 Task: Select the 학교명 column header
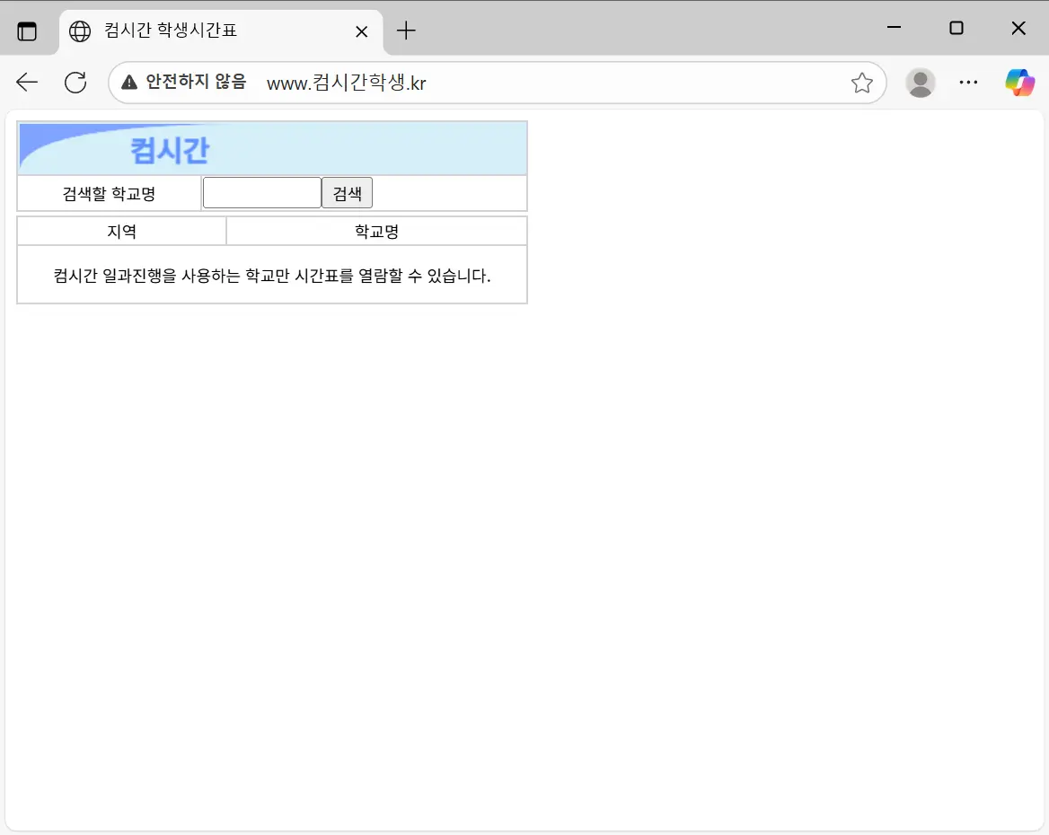pyautogui.click(x=375, y=231)
